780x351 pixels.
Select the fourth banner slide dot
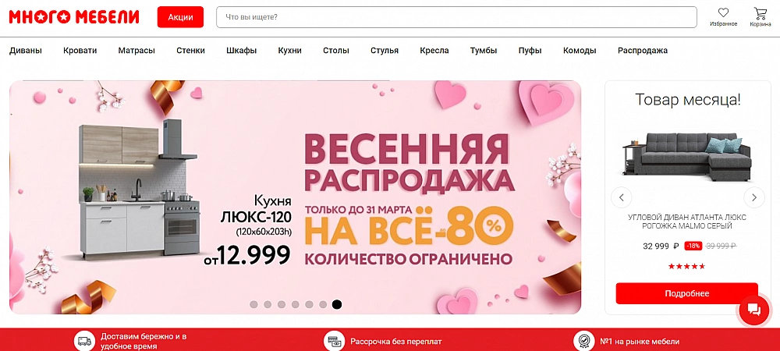point(296,304)
